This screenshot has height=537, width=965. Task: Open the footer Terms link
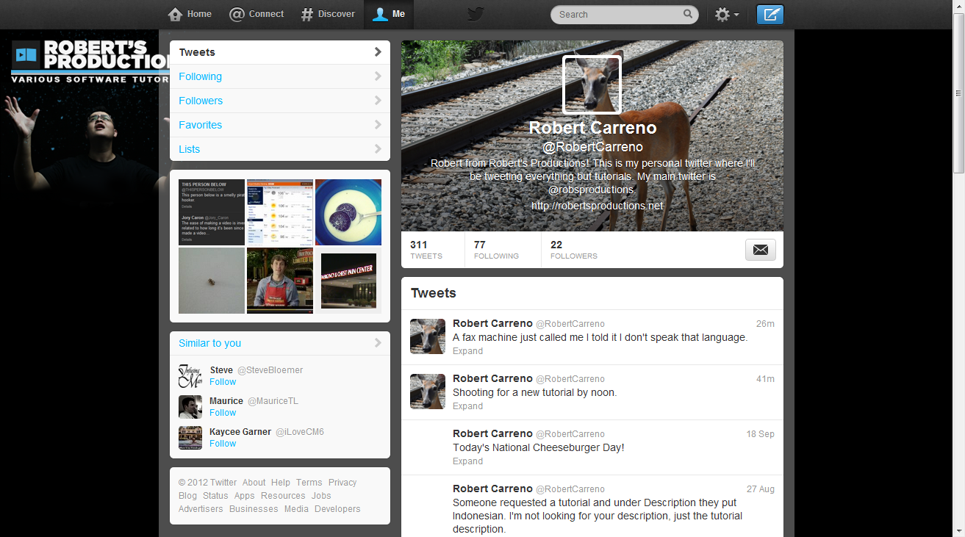pos(309,483)
